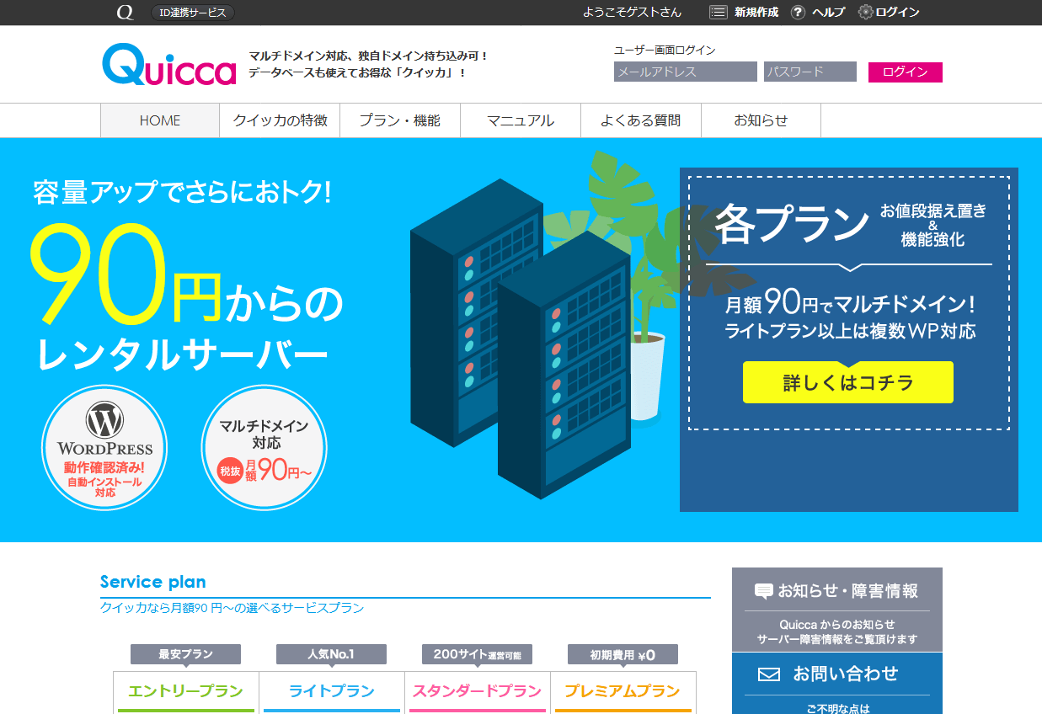Click the yellow 詳しくはコチラ button
Screen dimensions: 1042x714
pyautogui.click(x=848, y=382)
